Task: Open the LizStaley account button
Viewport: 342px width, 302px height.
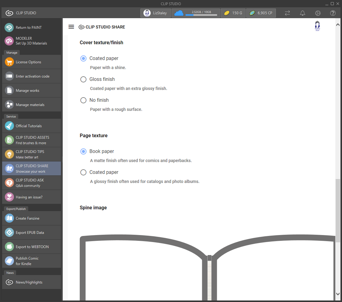Action: (x=156, y=13)
